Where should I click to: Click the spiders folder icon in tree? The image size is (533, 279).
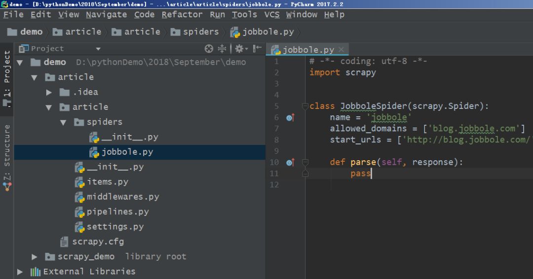click(79, 122)
